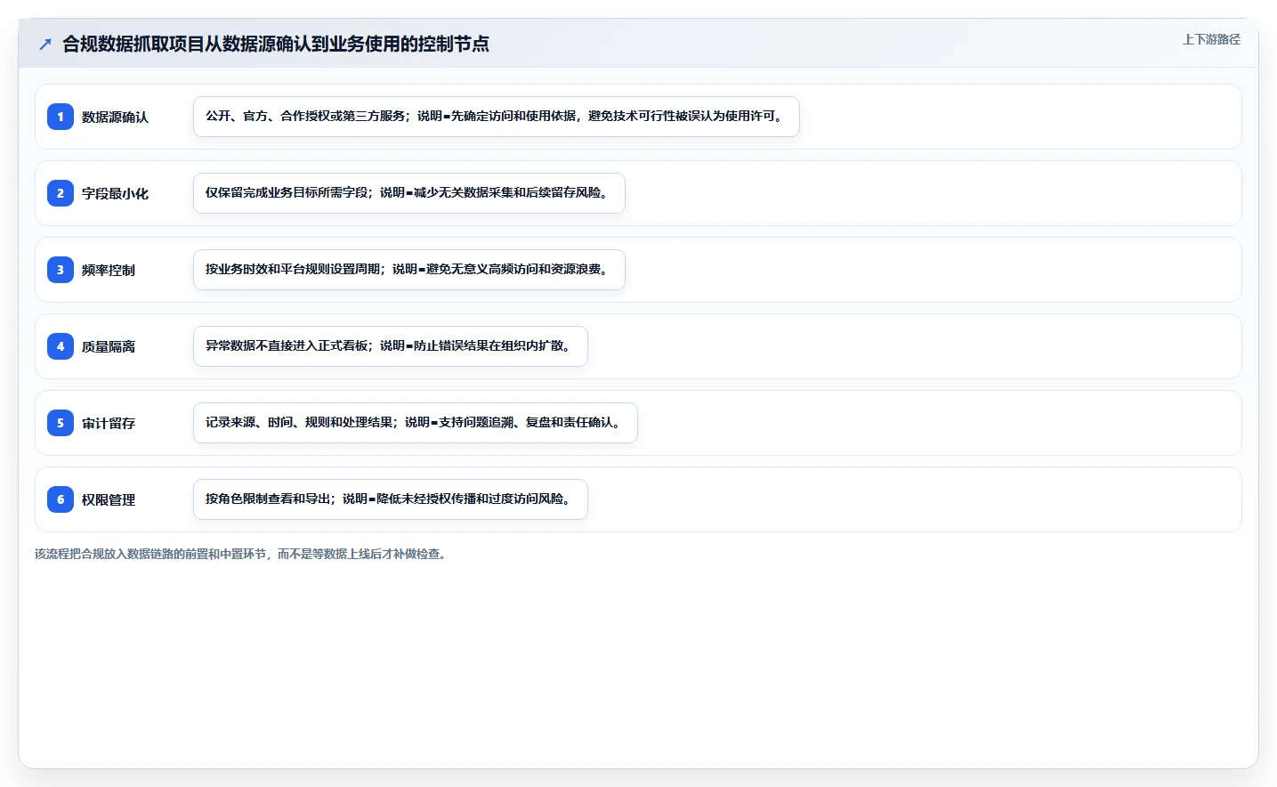The height and width of the screenshot is (787, 1277).
Task: Click the arrow icon beside the title
Action: [x=45, y=44]
